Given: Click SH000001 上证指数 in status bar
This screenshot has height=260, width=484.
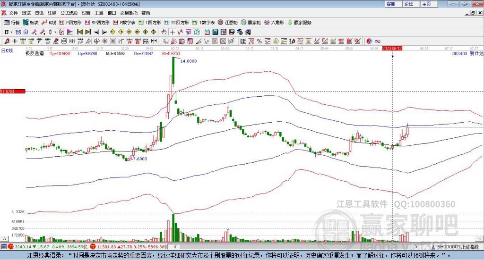Looking at the screenshot, I should tap(458, 247).
